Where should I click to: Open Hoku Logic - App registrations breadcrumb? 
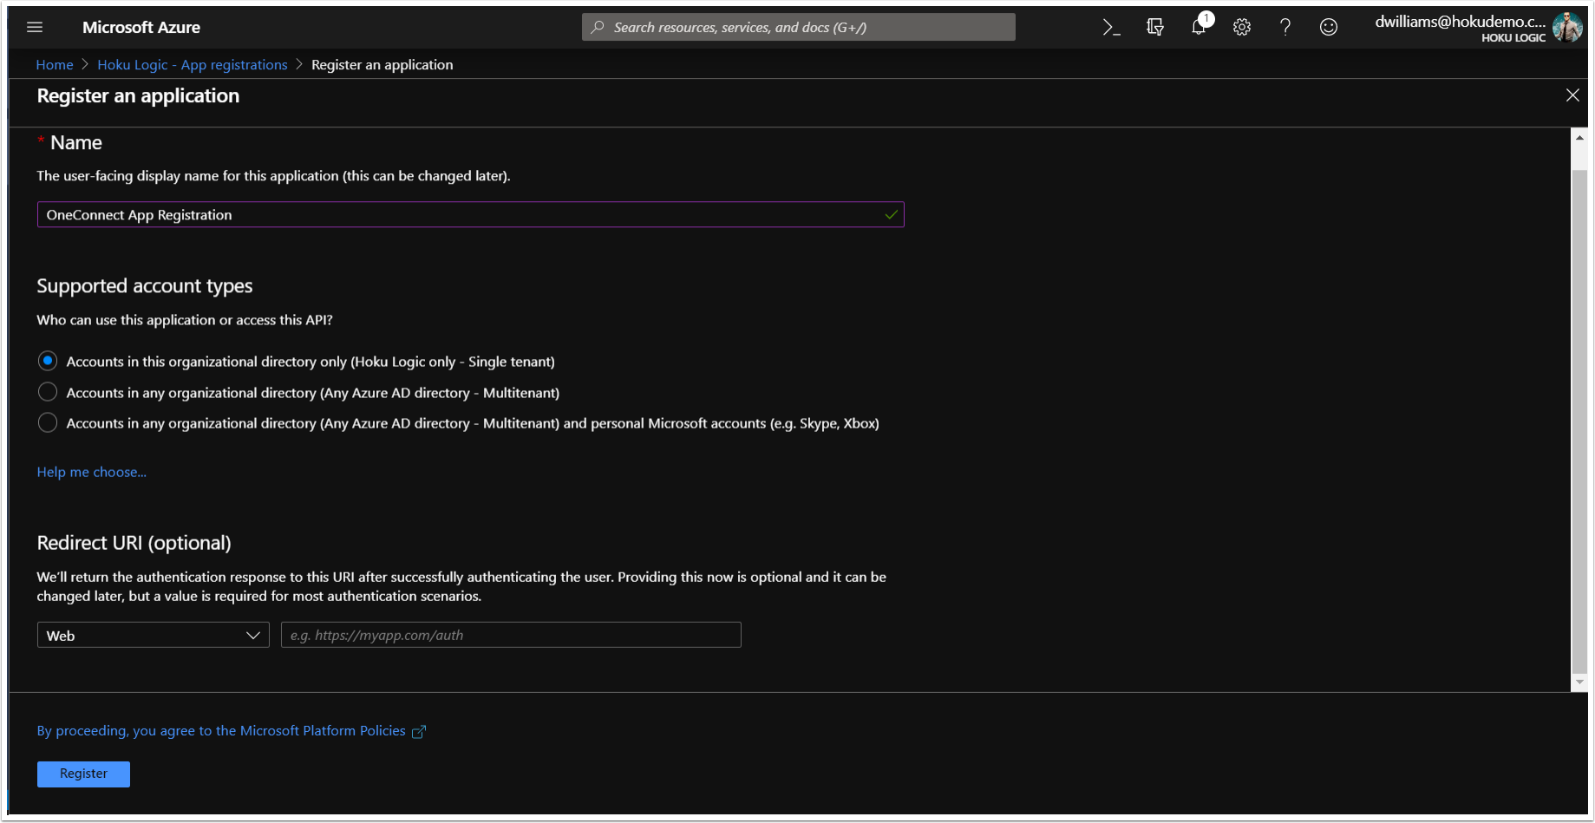pos(193,65)
